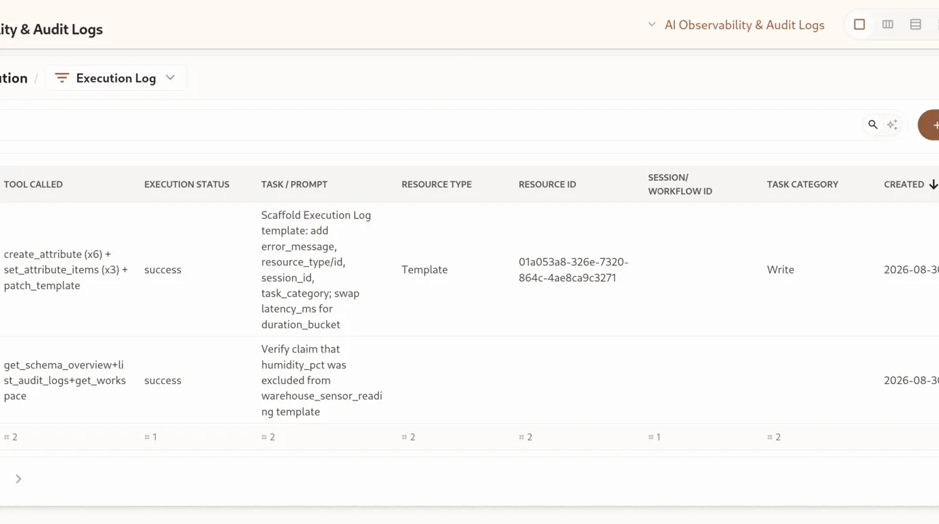Switch to the vertical columns view icon
939x524 pixels.
[888, 25]
